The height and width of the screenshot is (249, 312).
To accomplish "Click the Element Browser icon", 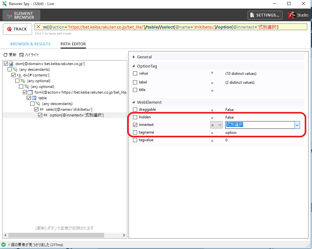I will [x=9, y=15].
